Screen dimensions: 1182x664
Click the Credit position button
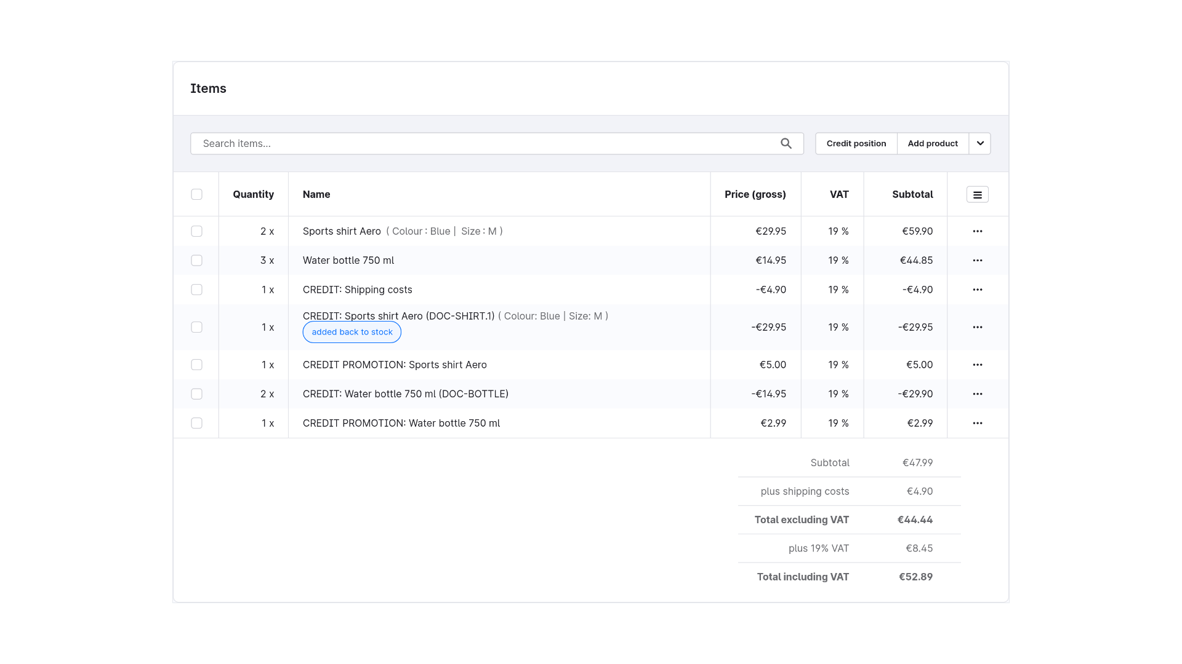pyautogui.click(x=856, y=143)
